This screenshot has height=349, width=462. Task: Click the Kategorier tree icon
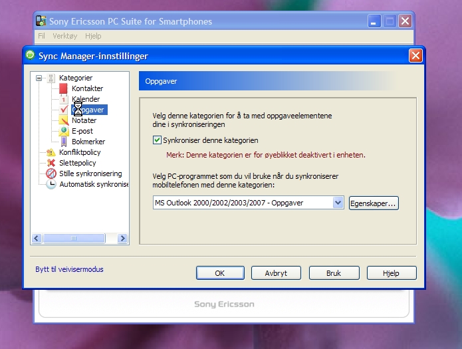point(51,78)
